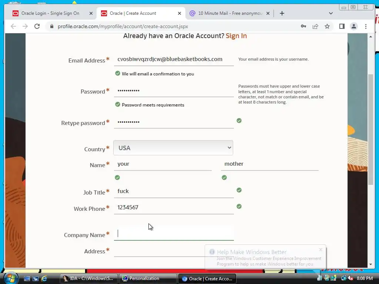Viewport: 379px width, 284px height.
Task: Open the Windows Start orb
Action: tap(10, 278)
